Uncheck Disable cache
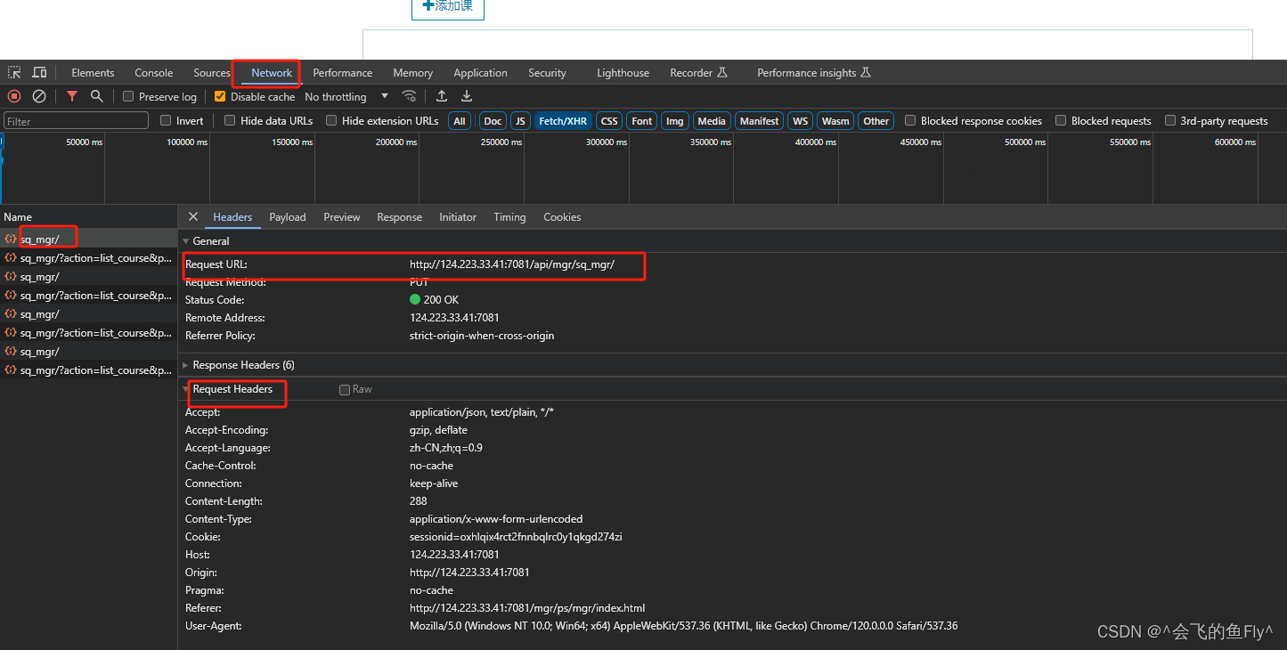 220,96
